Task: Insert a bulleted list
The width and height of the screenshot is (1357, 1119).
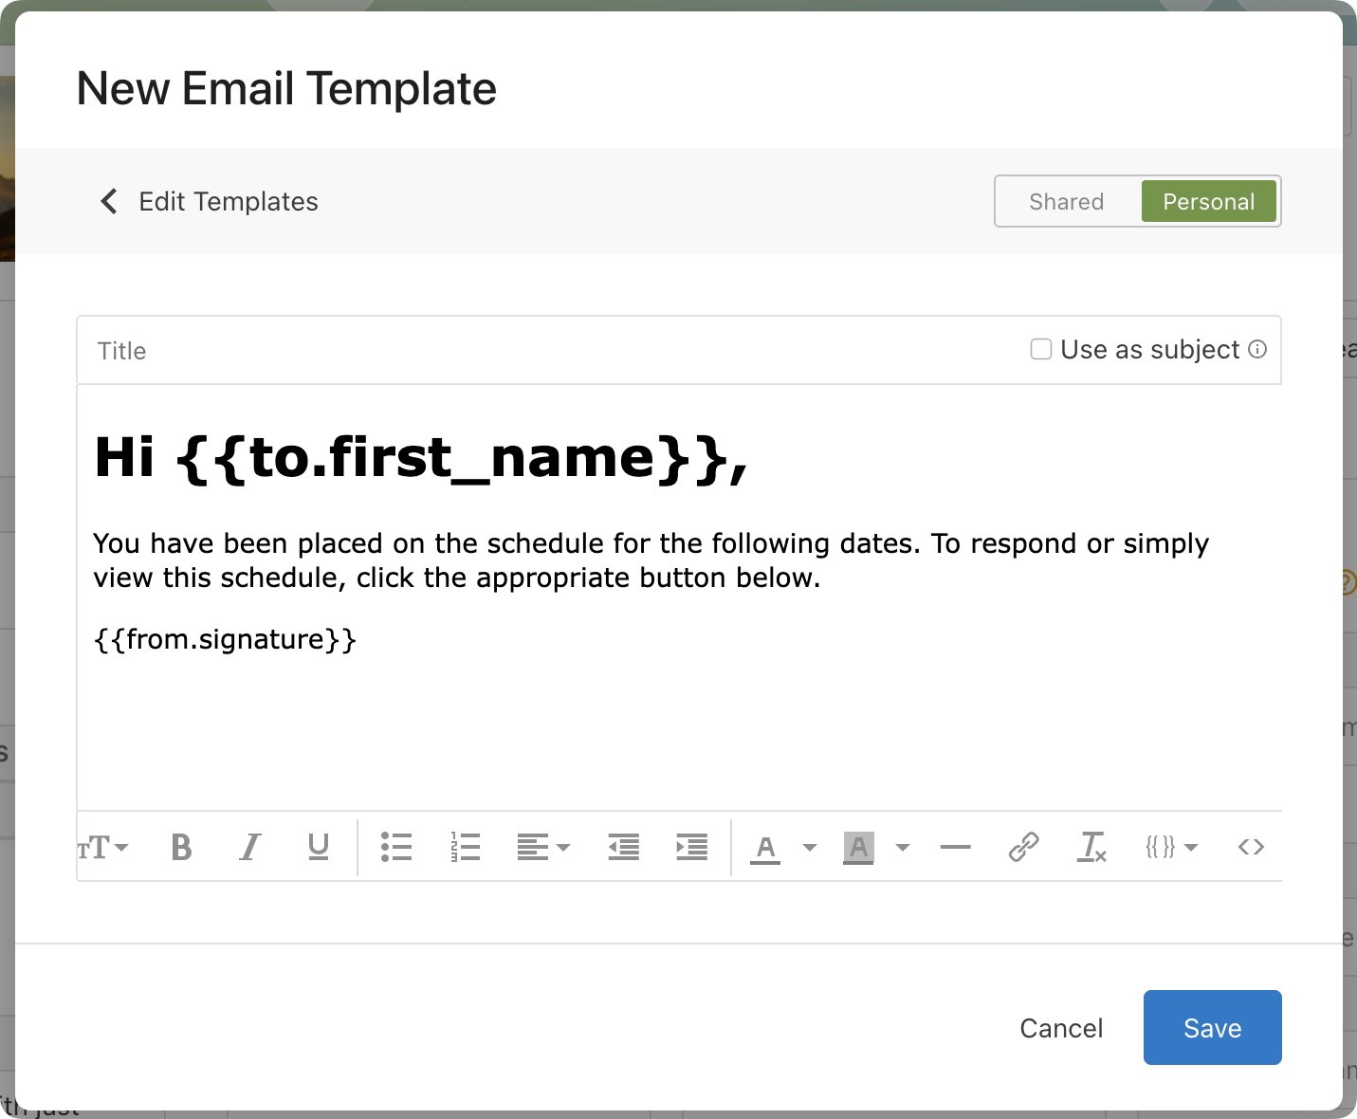Action: 396,847
